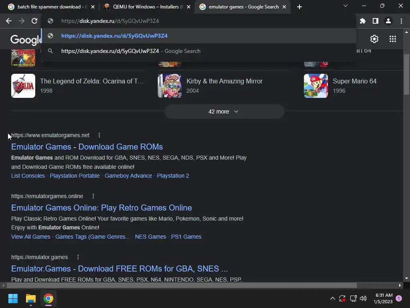This screenshot has width=410, height=308.
Task: Go back to the previous page
Action: click(x=9, y=21)
